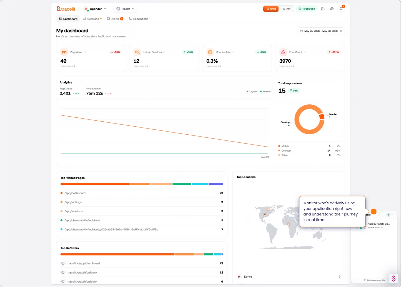Click the red-orange segment of Top Visited bar

point(94,184)
